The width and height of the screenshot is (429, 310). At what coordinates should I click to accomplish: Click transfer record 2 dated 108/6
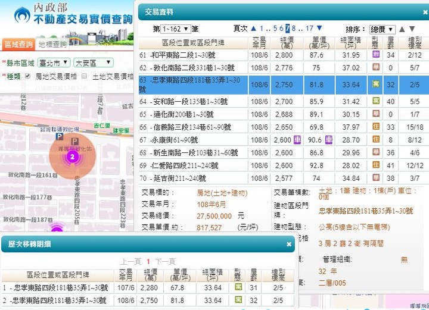tap(148, 300)
